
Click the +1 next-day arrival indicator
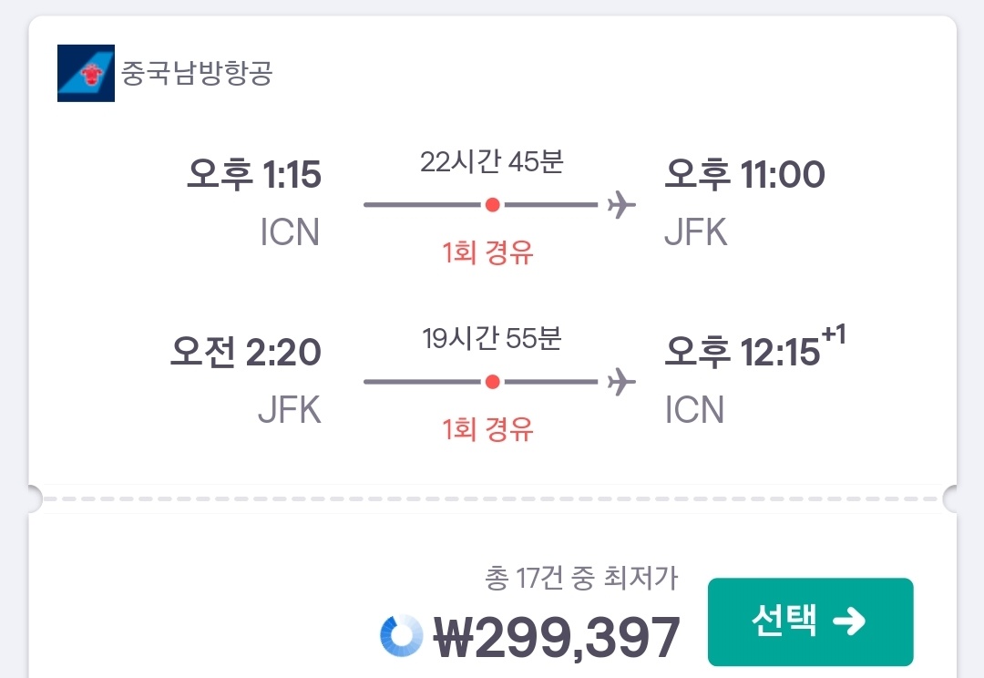coord(833,336)
